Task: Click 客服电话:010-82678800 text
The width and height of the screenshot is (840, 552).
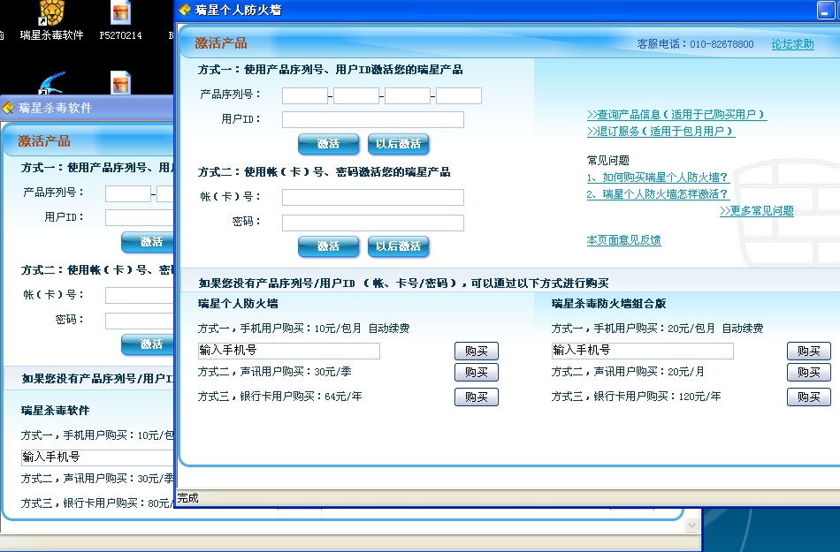Action: (695, 44)
